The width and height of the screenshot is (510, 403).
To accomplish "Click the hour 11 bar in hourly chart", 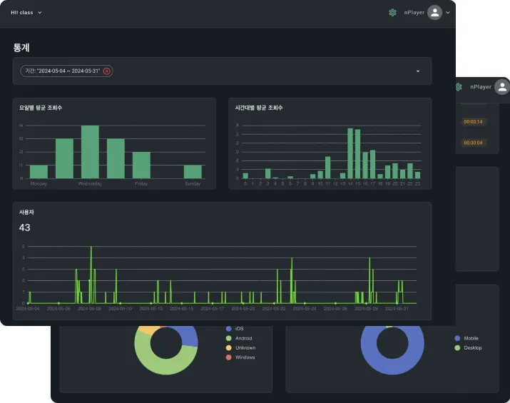I will [x=327, y=168].
